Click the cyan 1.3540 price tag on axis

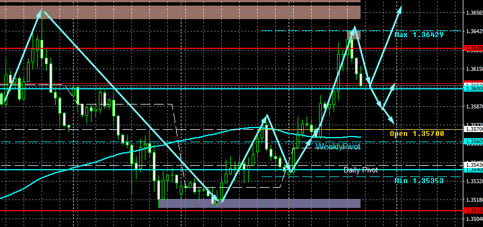coord(473,170)
